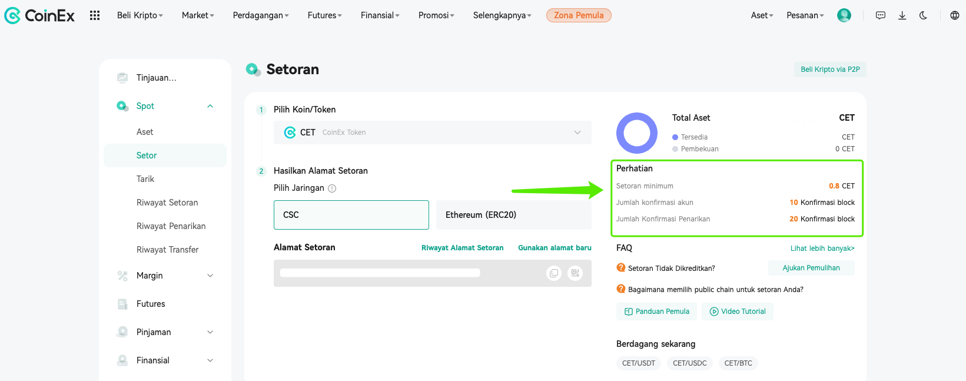
Task: Open Riwayat Alamat Setoran link
Action: 463,248
